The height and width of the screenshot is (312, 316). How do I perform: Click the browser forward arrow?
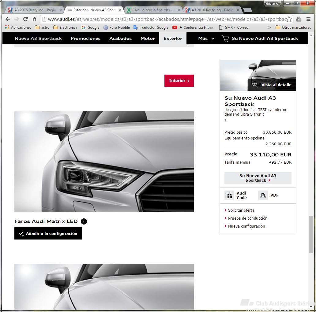tap(17, 19)
